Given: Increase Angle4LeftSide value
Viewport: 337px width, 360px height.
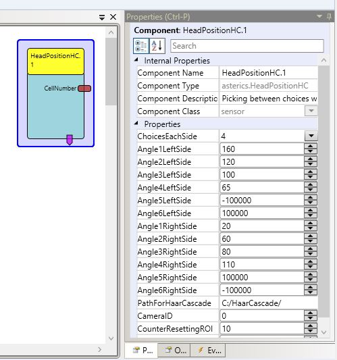Looking at the screenshot, I should click(311, 184).
